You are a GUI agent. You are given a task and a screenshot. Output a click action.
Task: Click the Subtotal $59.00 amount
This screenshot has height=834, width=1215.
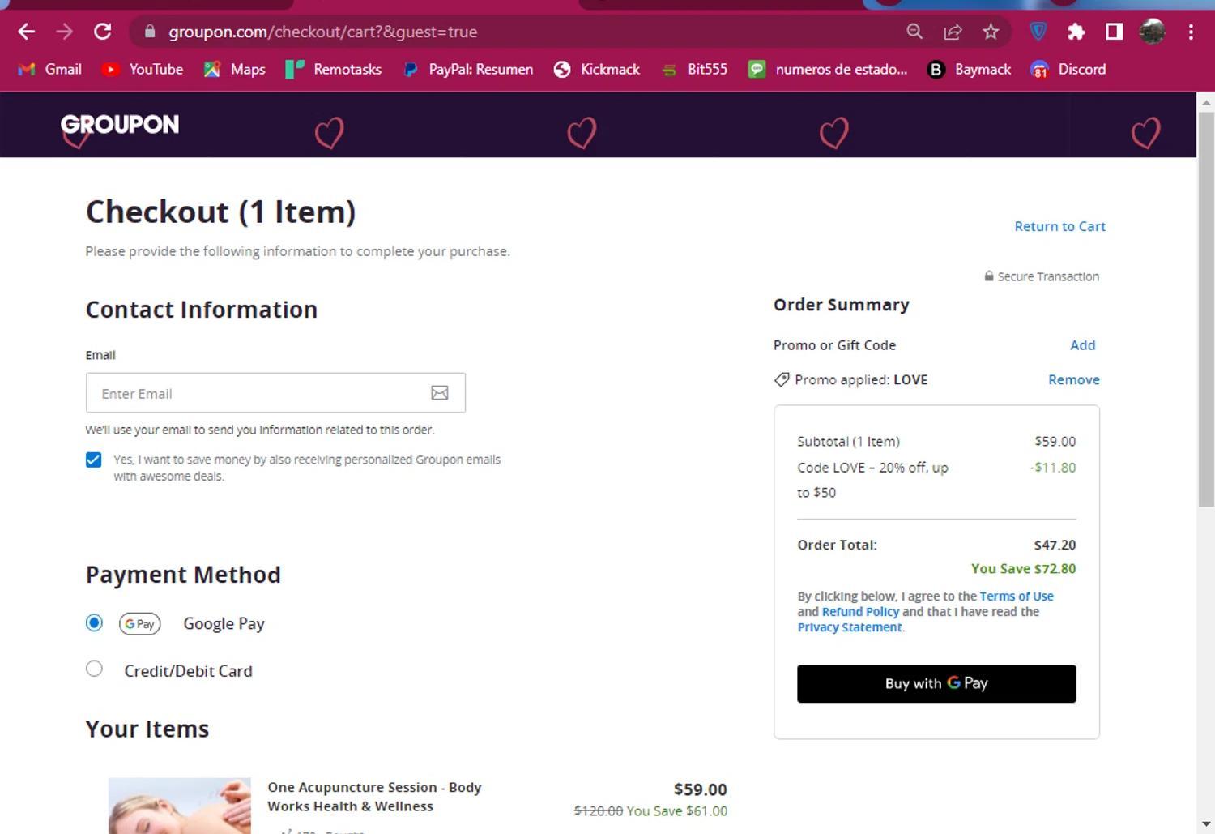pos(1055,442)
